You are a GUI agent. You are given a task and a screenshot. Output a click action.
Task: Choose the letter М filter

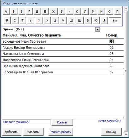click(93, 11)
